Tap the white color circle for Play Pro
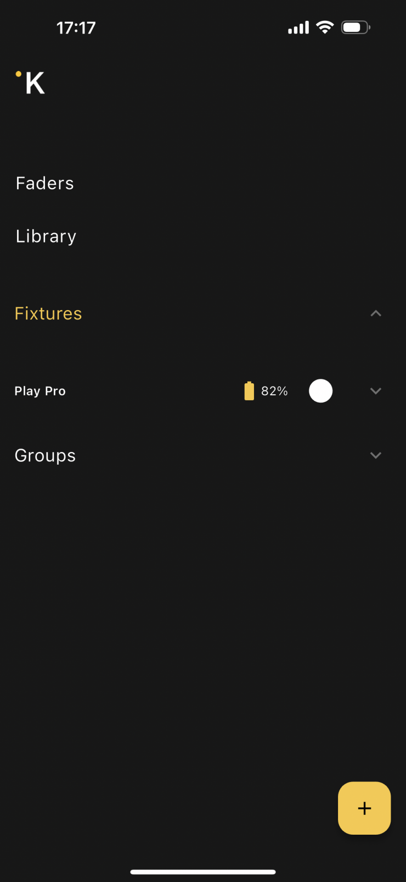This screenshot has height=882, width=406. 320,391
